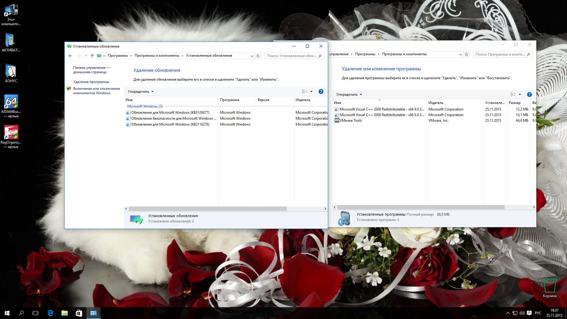The image size is (567, 319).
Task: Refresh the Установленные обновления address bar
Action: (258, 56)
